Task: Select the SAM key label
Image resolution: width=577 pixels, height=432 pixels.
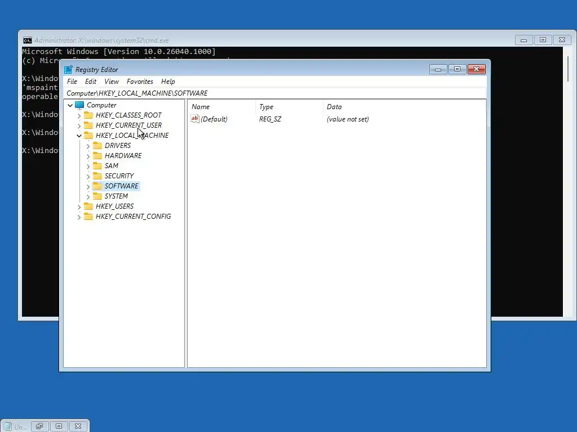Action: pos(112,166)
